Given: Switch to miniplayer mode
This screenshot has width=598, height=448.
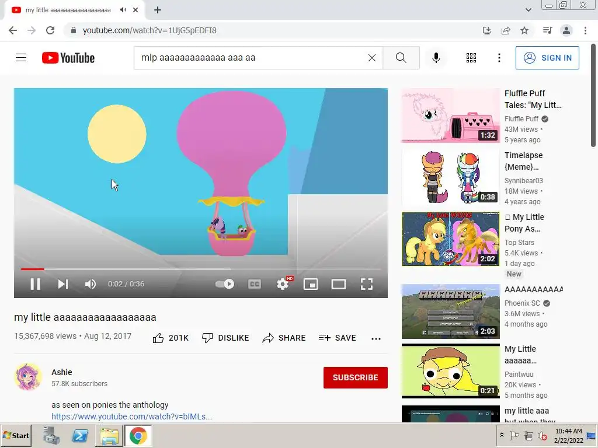Looking at the screenshot, I should [x=311, y=284].
